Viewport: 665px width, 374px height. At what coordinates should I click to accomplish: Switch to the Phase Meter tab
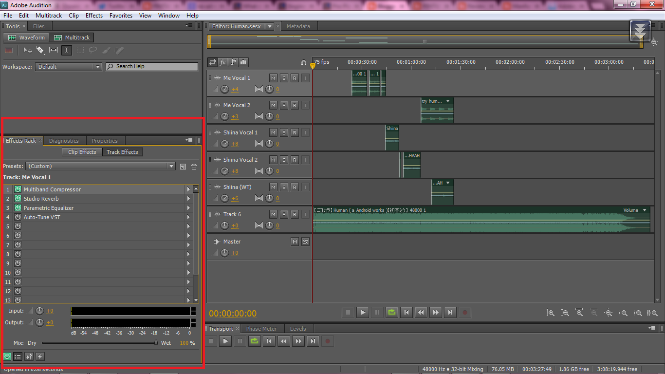262,329
